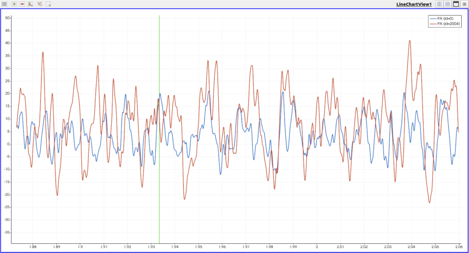This screenshot has width=469, height=253.
Task: Activate the rectangle selection tool
Action: 48,4
